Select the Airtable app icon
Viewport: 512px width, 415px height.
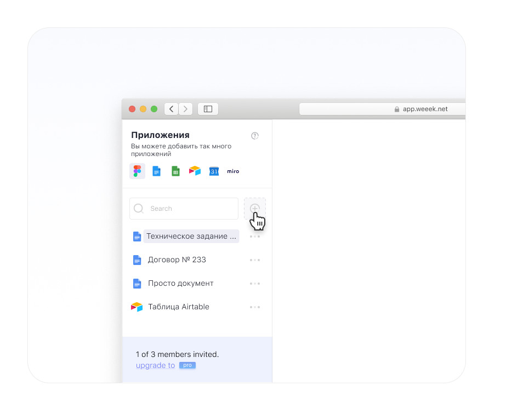195,171
